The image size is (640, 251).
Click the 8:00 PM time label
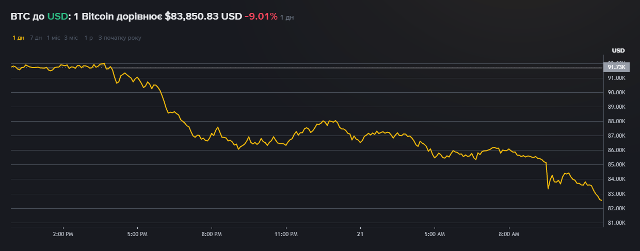point(212,234)
